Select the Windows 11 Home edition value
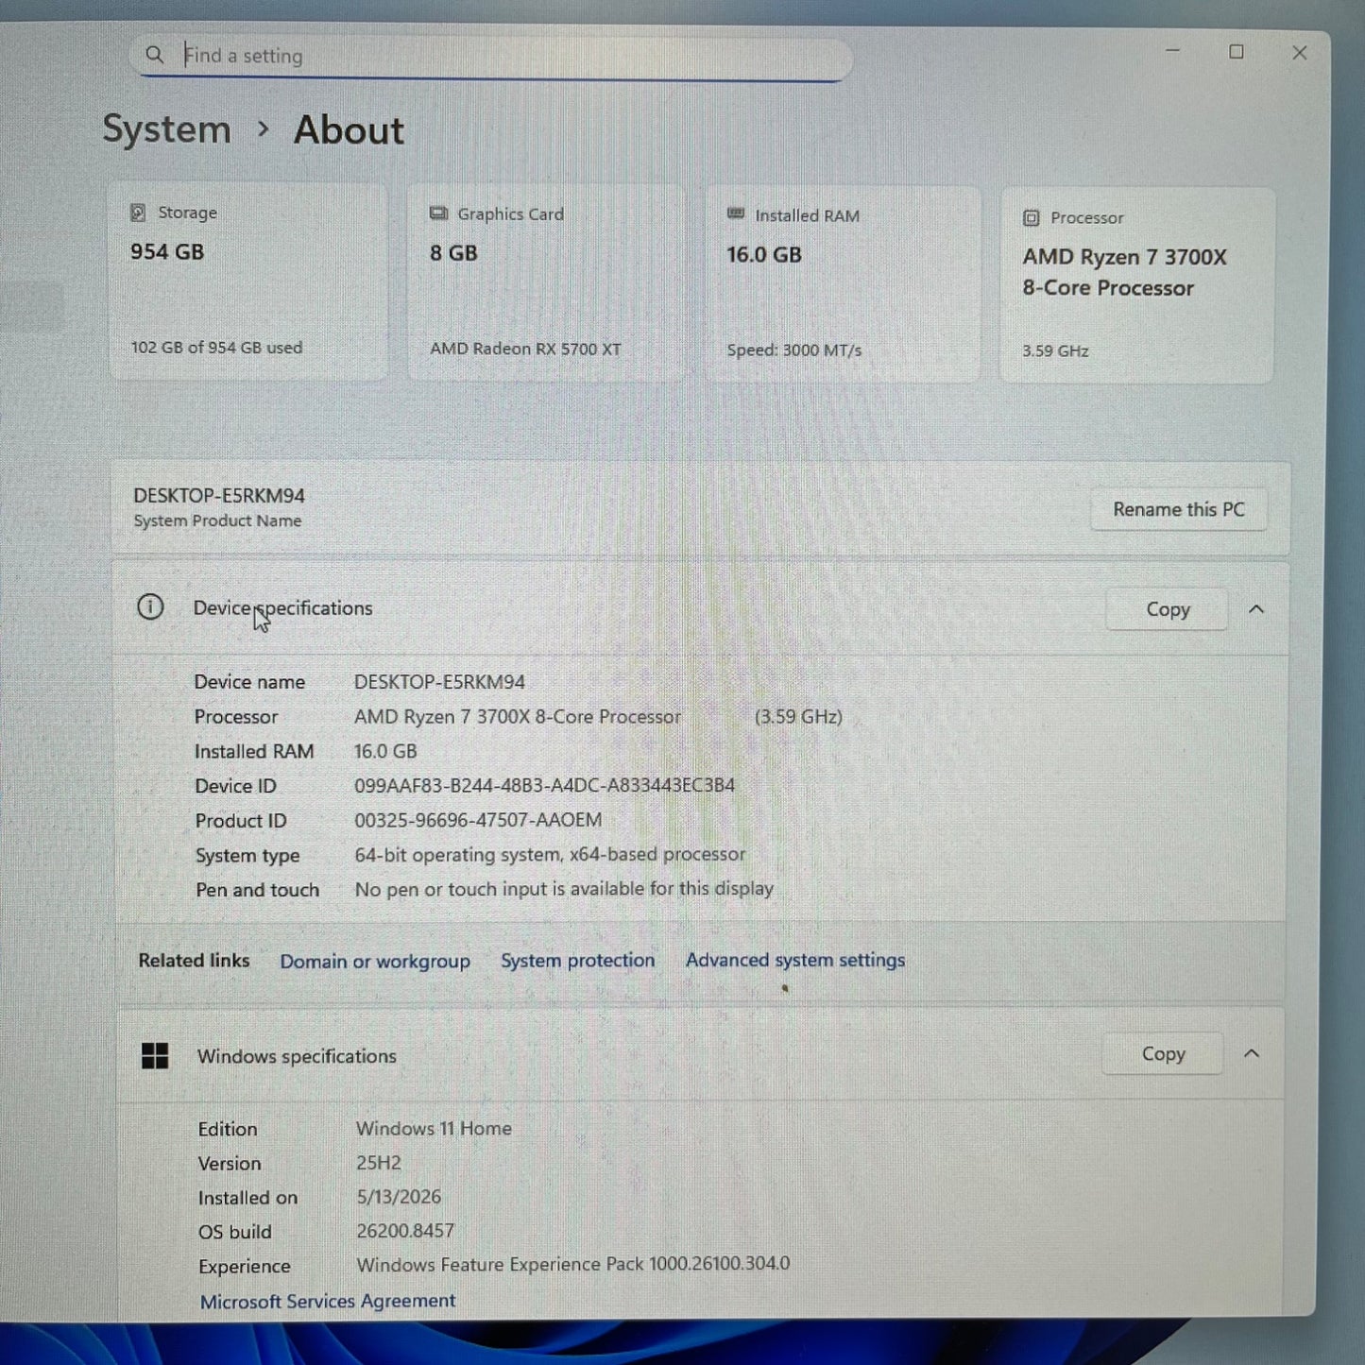 (434, 1128)
